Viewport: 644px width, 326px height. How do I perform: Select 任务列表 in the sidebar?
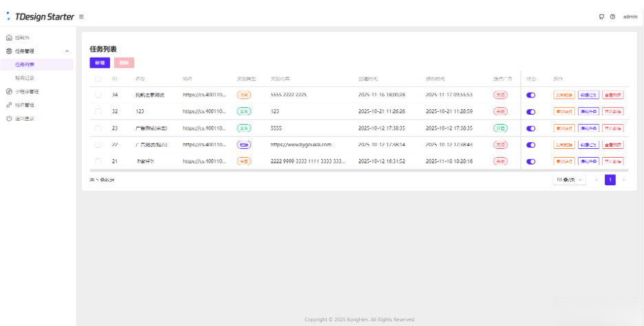pos(25,65)
